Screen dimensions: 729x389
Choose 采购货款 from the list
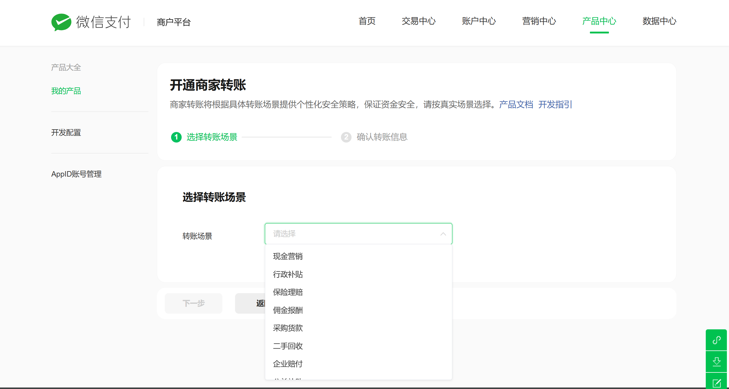[x=288, y=328]
